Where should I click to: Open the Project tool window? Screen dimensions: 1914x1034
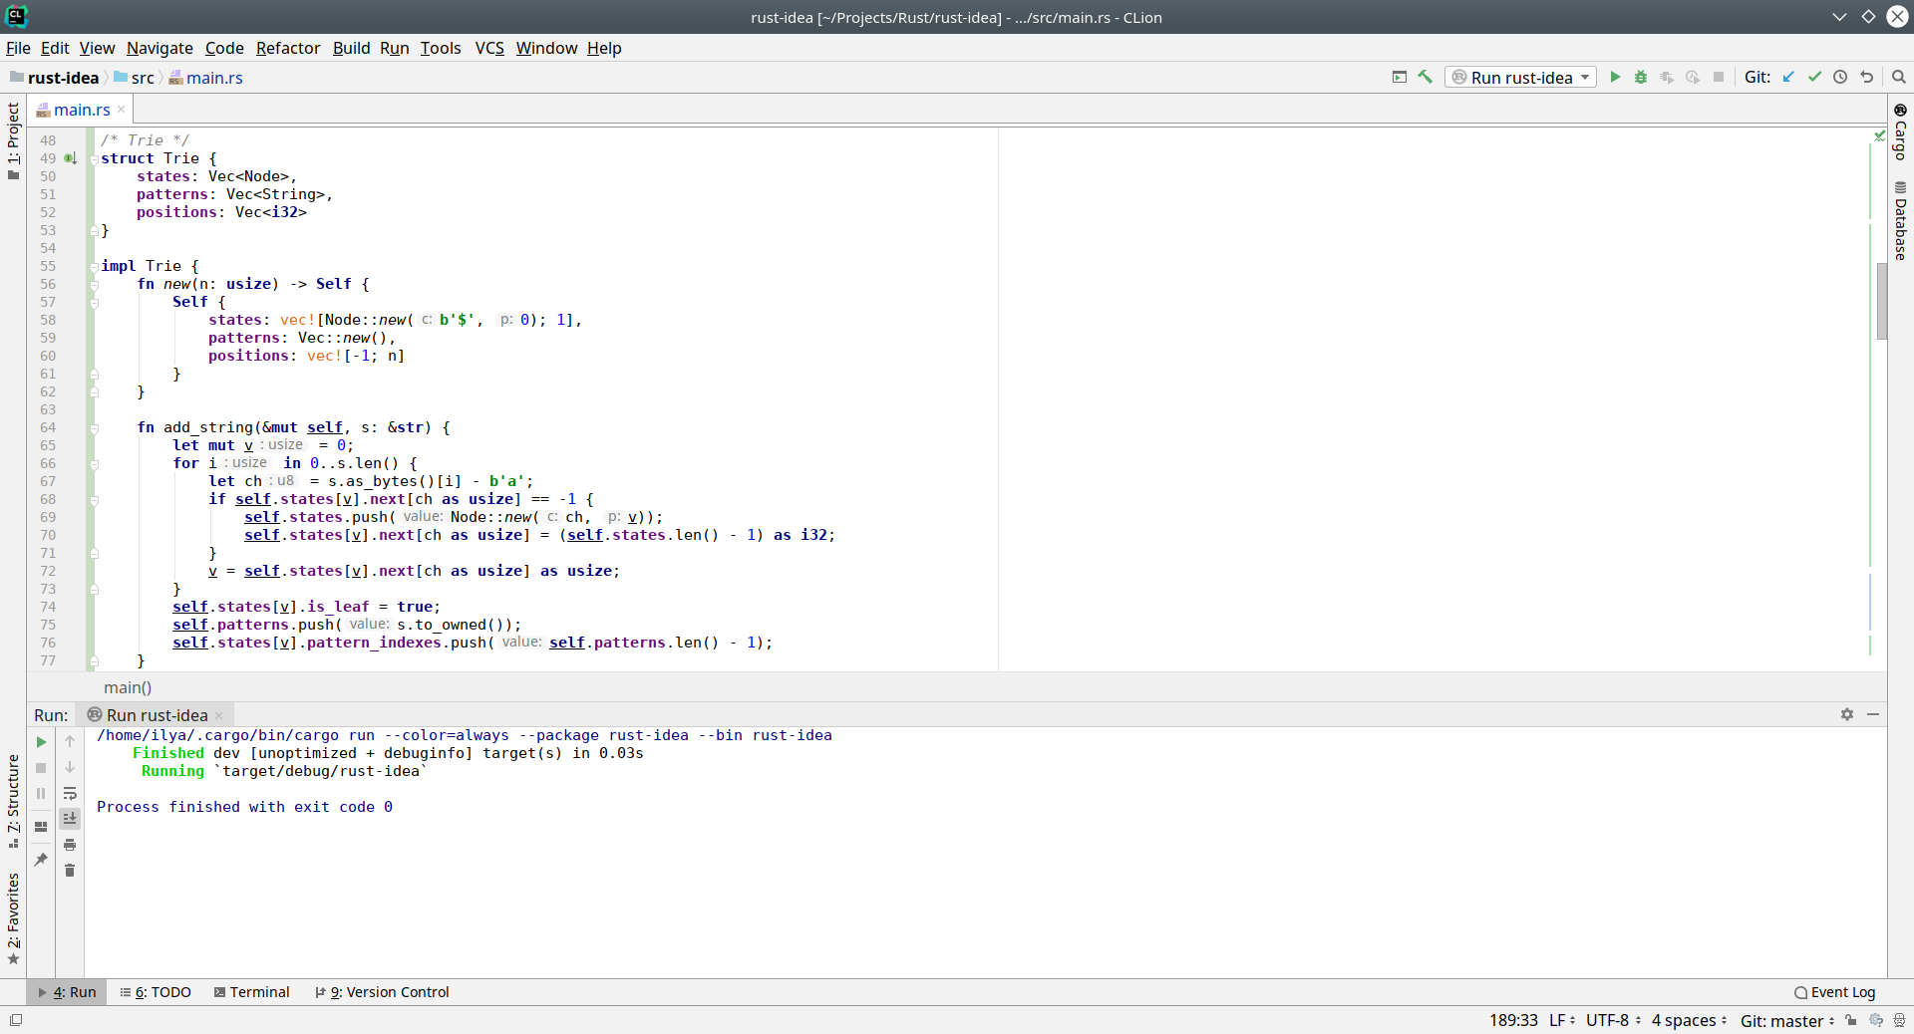[13, 140]
